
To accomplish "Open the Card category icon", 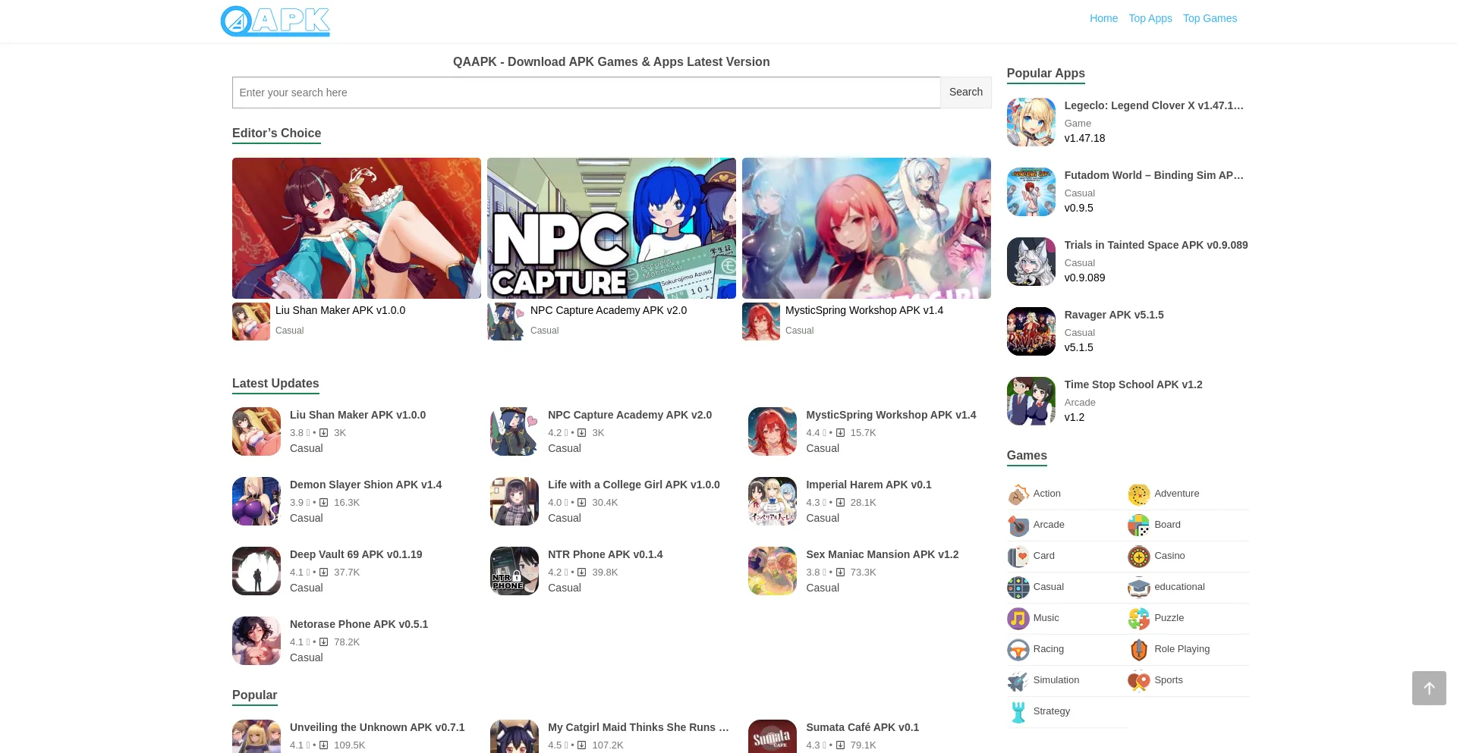I will point(1018,557).
